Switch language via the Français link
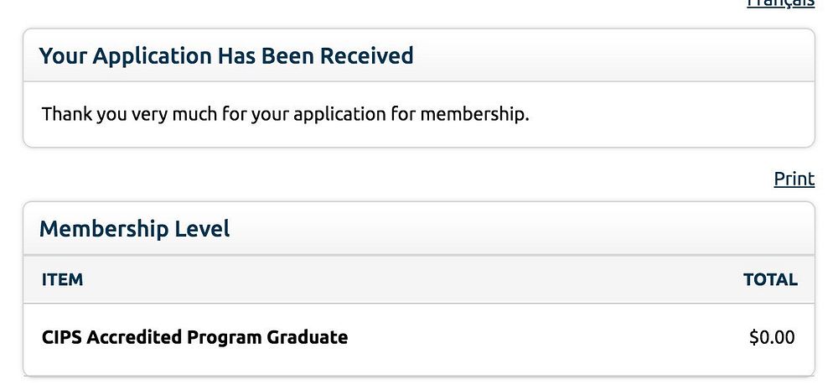The height and width of the screenshot is (390, 838). [x=780, y=3]
